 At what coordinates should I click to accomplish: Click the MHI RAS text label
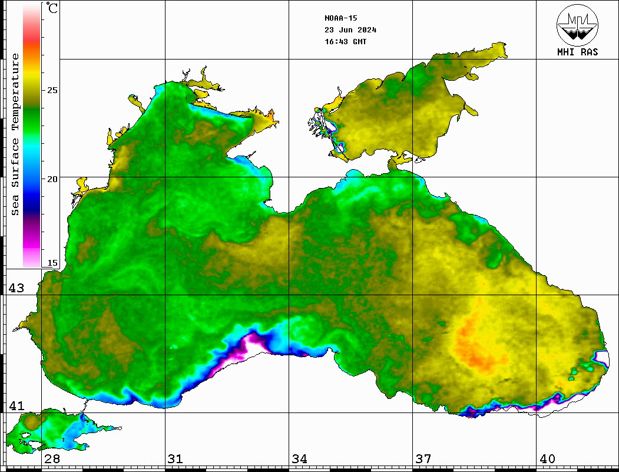click(577, 52)
